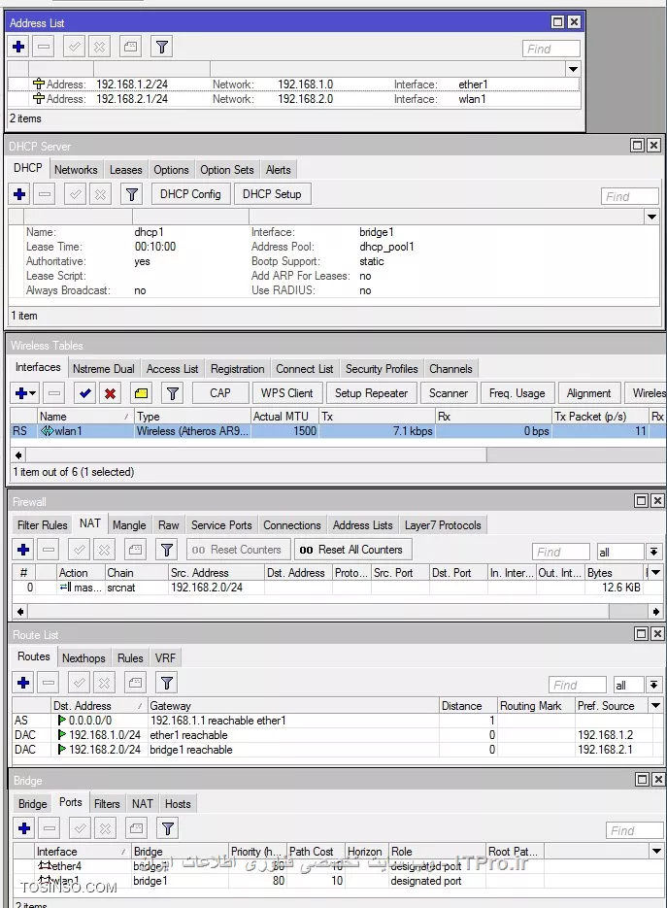The width and height of the screenshot is (667, 908).
Task: Click enable checkmark in Address List toolbar
Action: (x=74, y=47)
